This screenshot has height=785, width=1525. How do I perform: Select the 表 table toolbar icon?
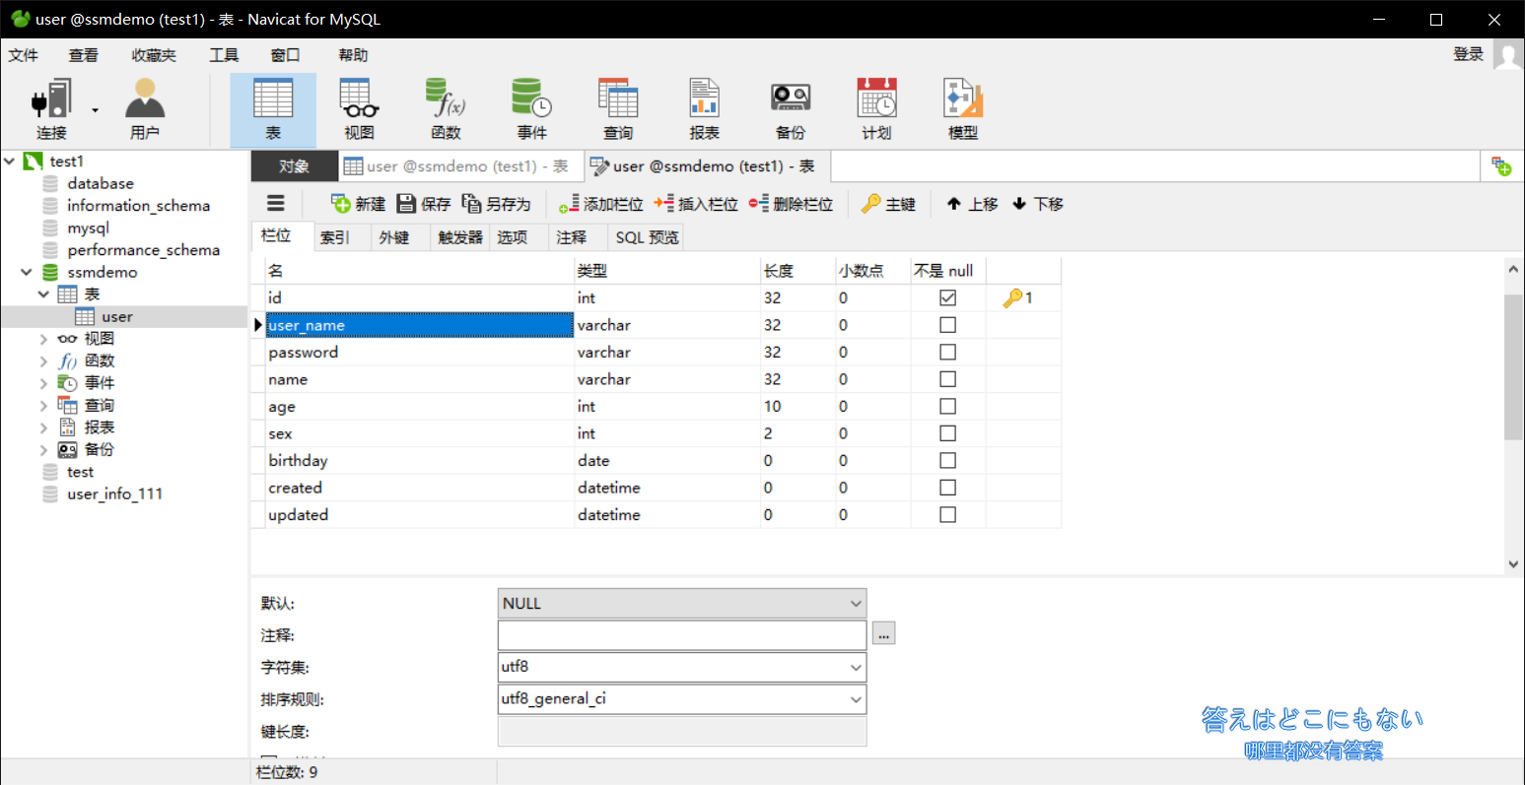point(273,109)
